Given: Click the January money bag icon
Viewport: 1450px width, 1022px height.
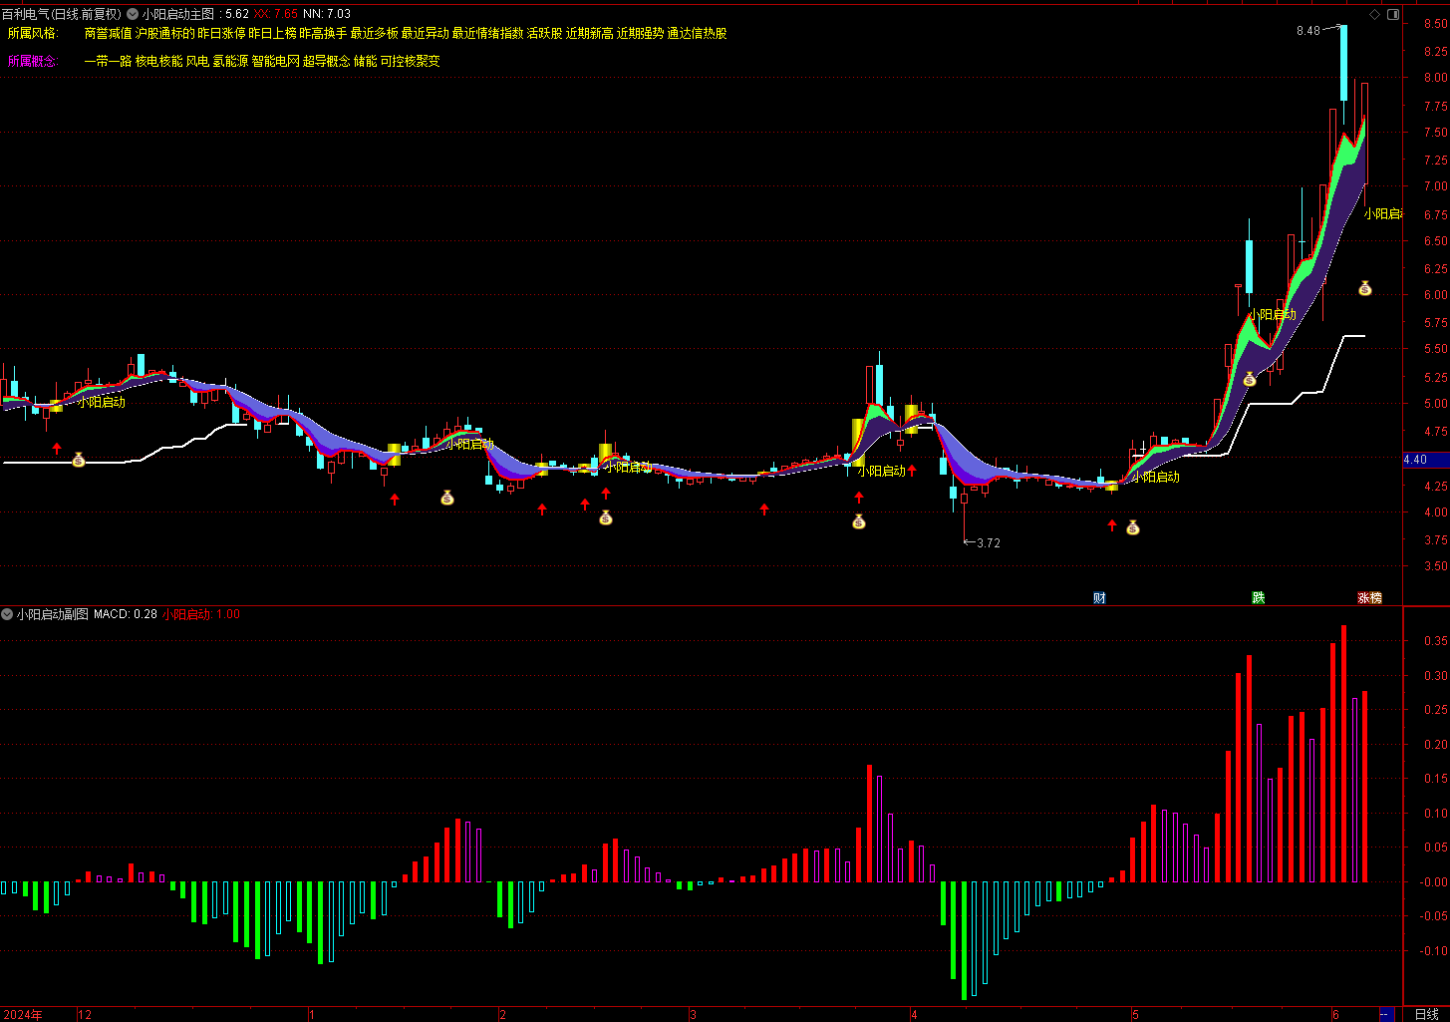Looking at the screenshot, I should [447, 497].
